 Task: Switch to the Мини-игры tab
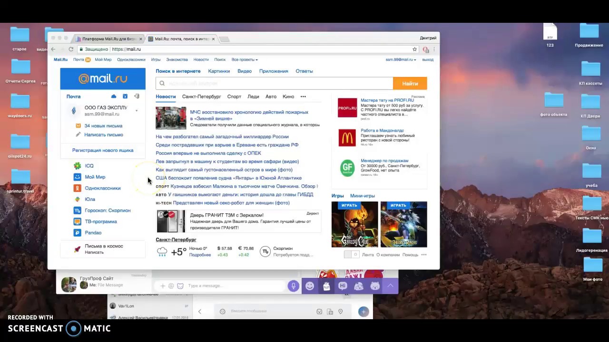[363, 196]
